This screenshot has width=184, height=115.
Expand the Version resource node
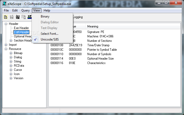(x=11, y=78)
